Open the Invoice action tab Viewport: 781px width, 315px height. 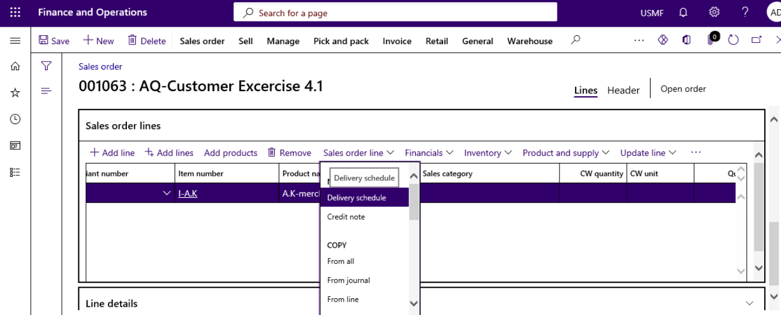pyautogui.click(x=397, y=41)
